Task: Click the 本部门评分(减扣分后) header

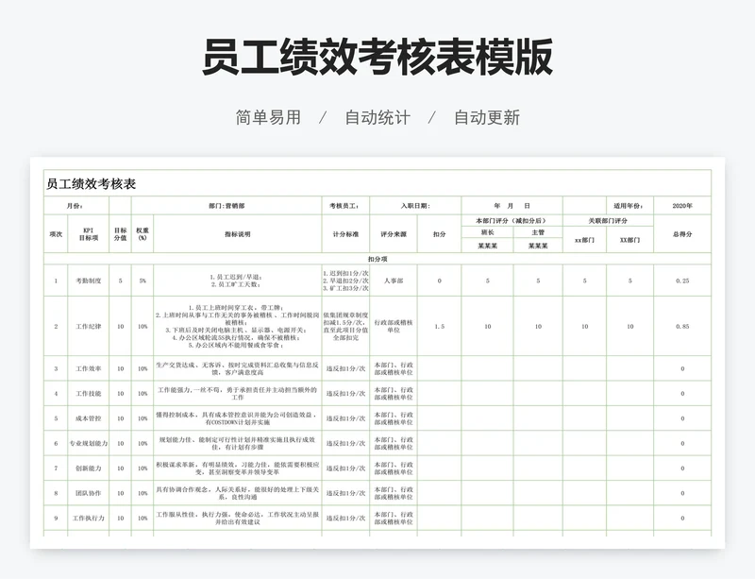Action: pos(512,221)
